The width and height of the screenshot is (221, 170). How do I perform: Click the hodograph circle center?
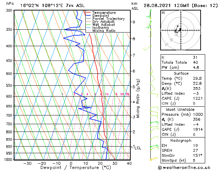pos(181,30)
